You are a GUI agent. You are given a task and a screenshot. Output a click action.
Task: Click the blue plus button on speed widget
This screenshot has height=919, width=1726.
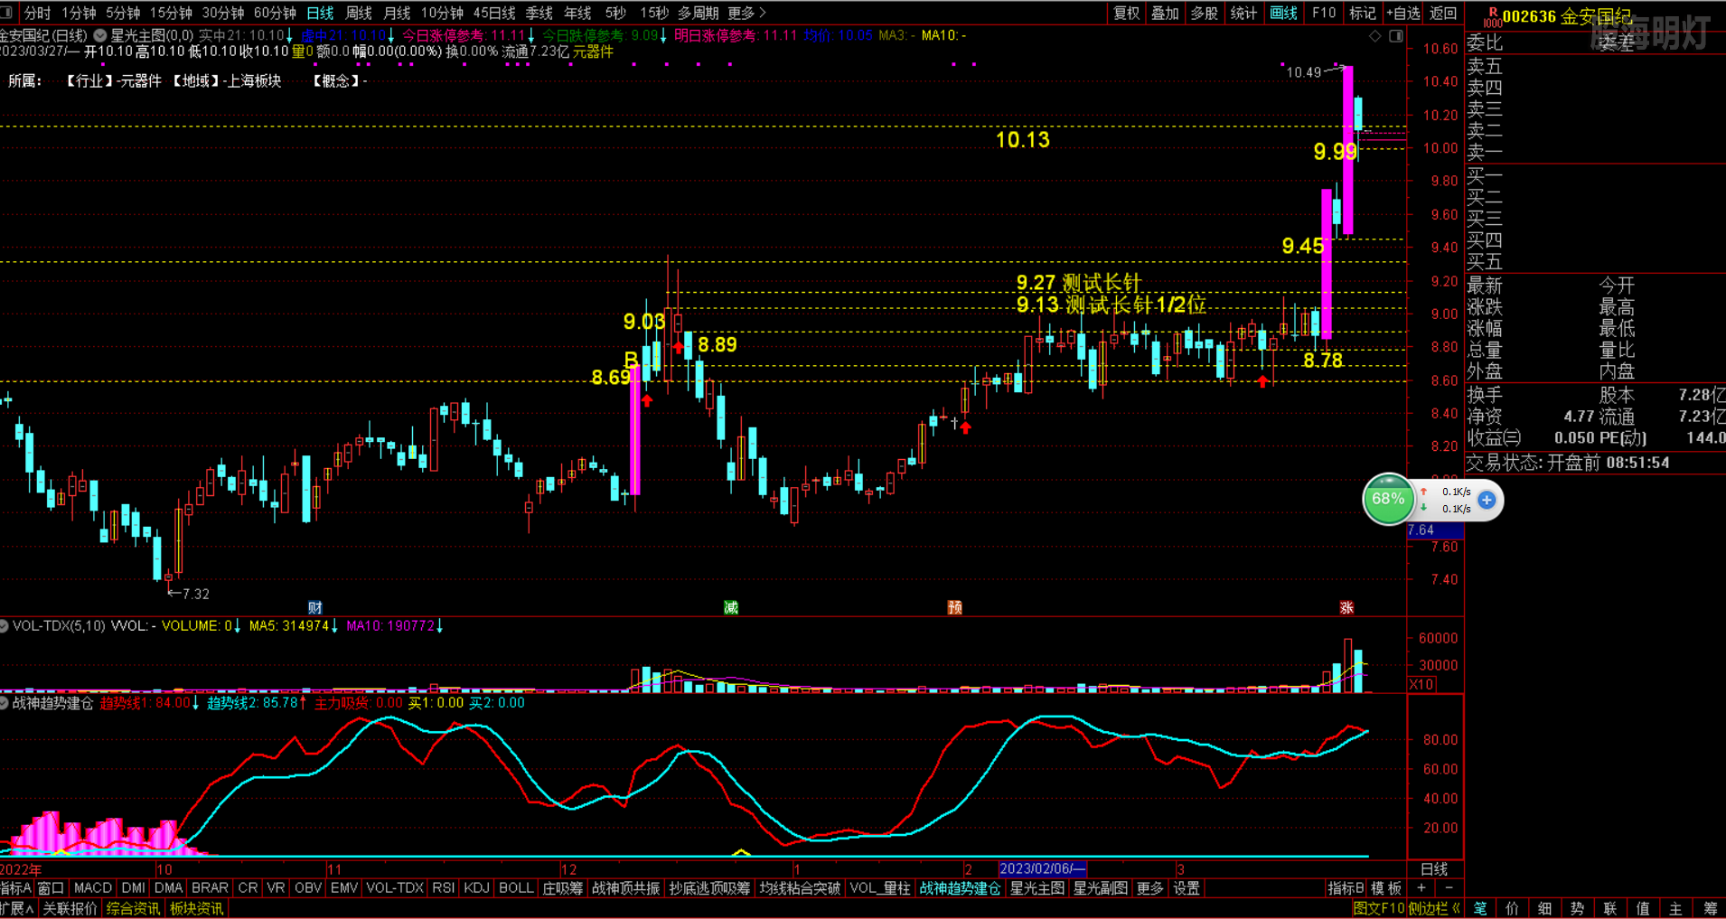pyautogui.click(x=1487, y=500)
